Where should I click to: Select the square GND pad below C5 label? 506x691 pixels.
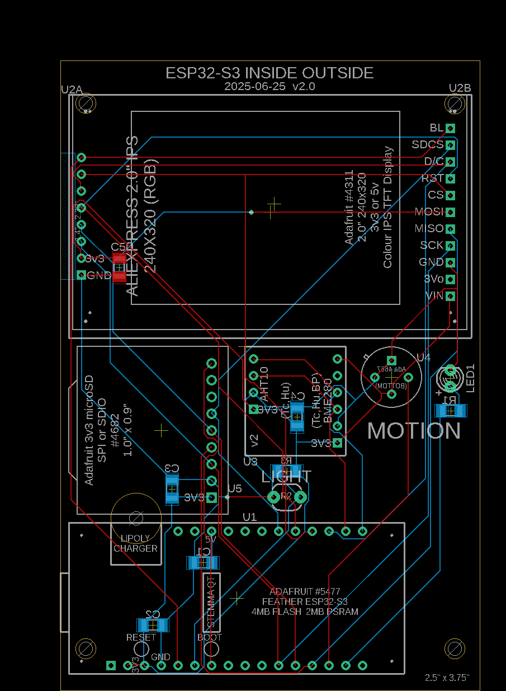click(82, 275)
